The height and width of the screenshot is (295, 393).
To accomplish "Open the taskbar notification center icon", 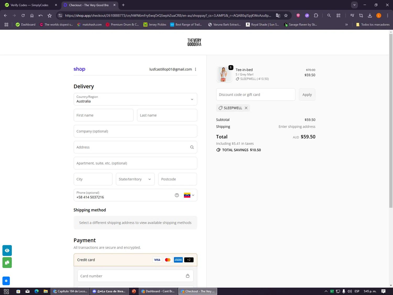I will pos(383,291).
